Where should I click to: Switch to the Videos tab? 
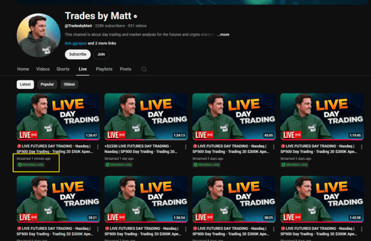(43, 69)
